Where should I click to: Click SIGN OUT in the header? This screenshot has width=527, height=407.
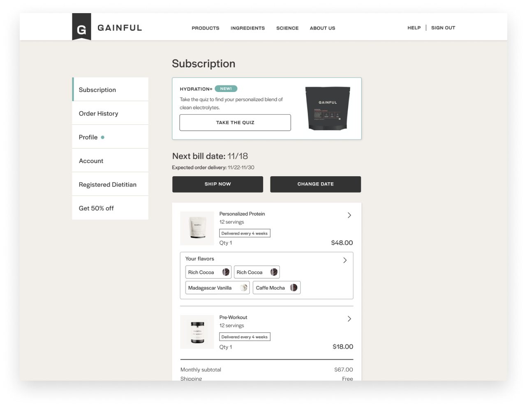(443, 28)
